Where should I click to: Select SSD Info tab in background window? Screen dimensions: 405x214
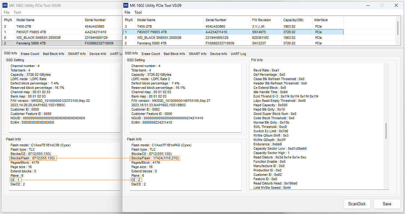11,53
